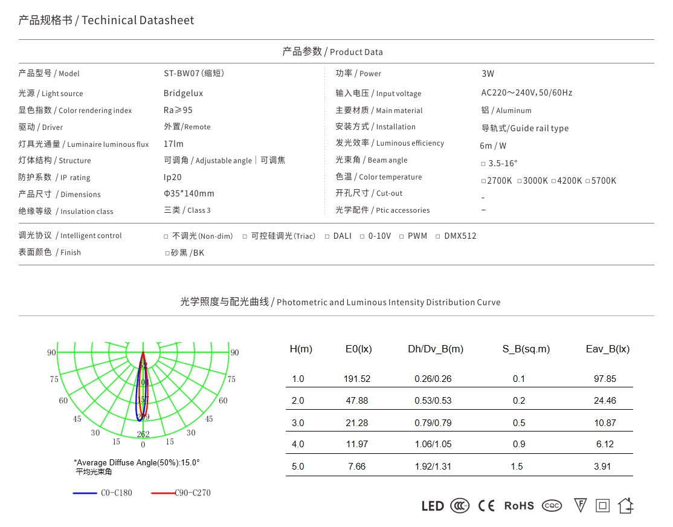
Task: Click the Φ35*140mm dimensions value
Action: (189, 194)
